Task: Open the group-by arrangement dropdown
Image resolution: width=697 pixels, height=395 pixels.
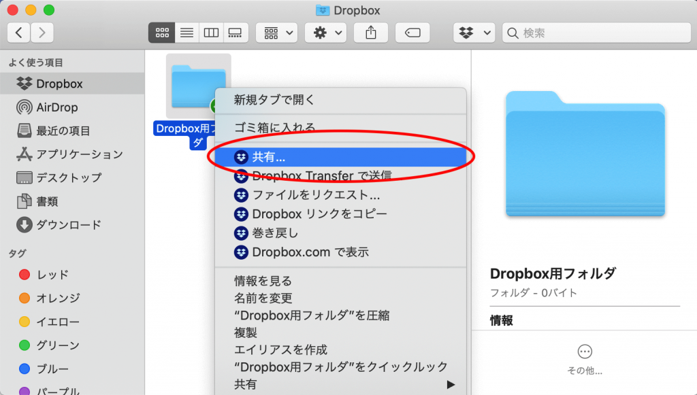Action: [x=277, y=33]
